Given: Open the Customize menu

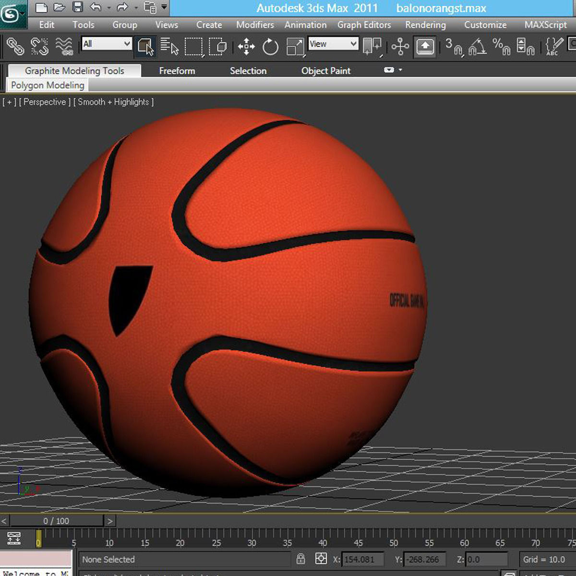Looking at the screenshot, I should [x=485, y=25].
